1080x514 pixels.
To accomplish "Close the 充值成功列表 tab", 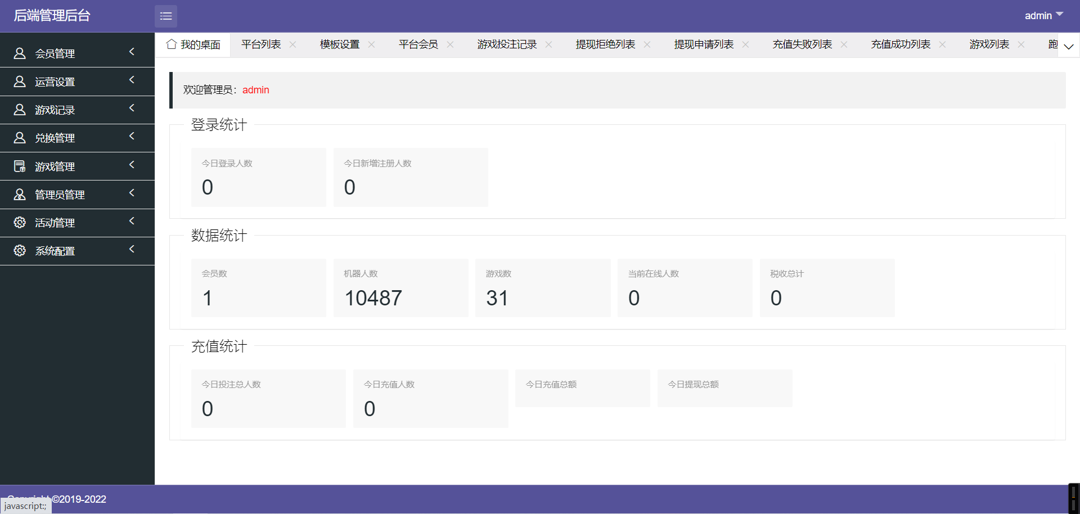I will click(943, 44).
